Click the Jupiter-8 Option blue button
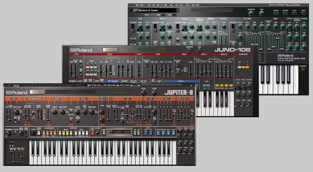The height and width of the screenshot is (172, 313). pyautogui.click(x=158, y=133)
